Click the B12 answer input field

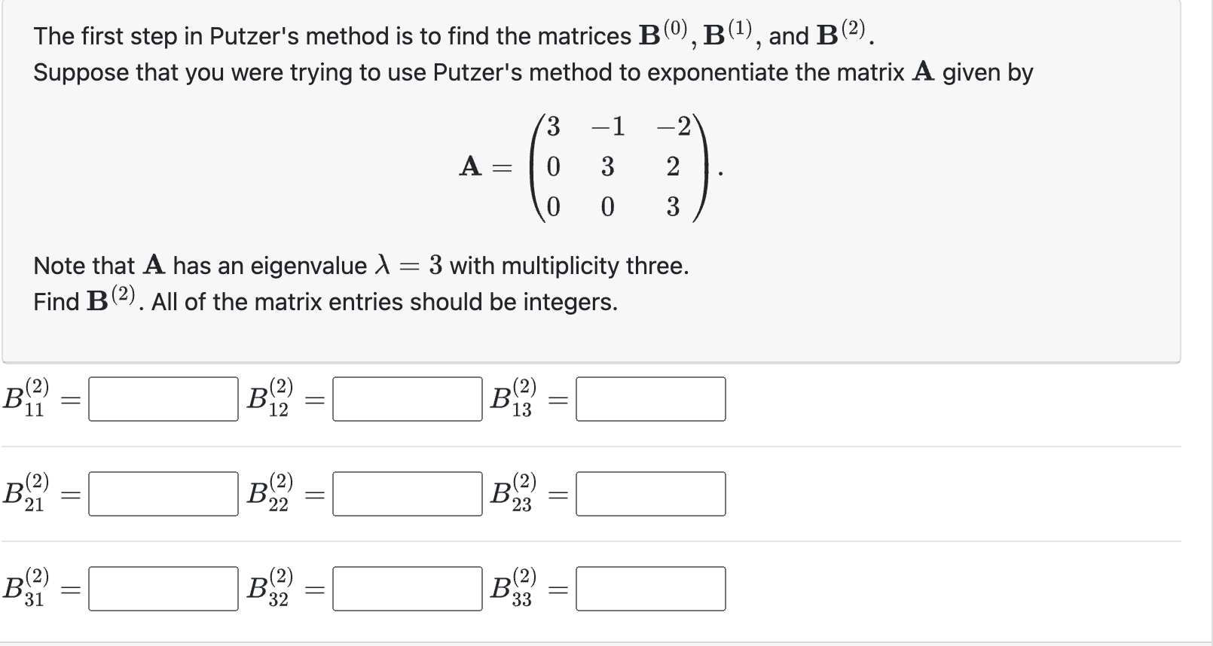tap(407, 400)
